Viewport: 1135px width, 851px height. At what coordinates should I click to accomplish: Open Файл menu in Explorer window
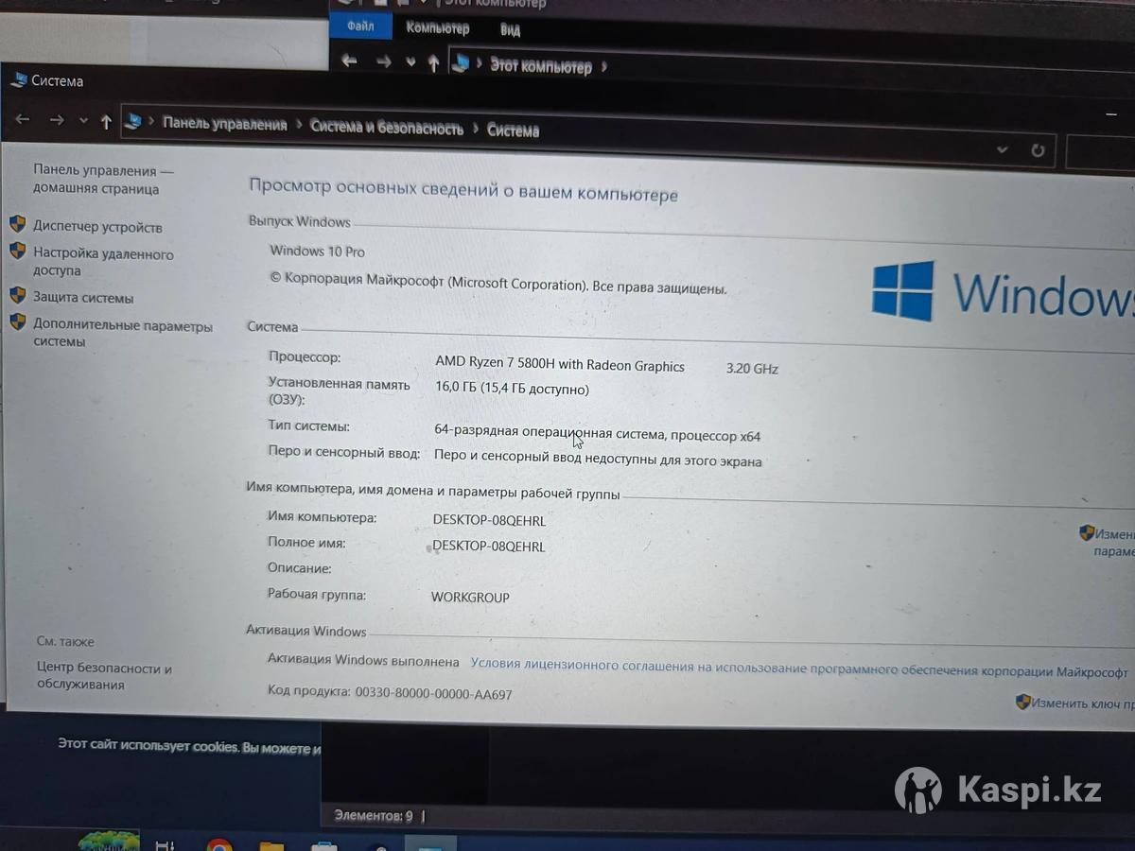360,26
